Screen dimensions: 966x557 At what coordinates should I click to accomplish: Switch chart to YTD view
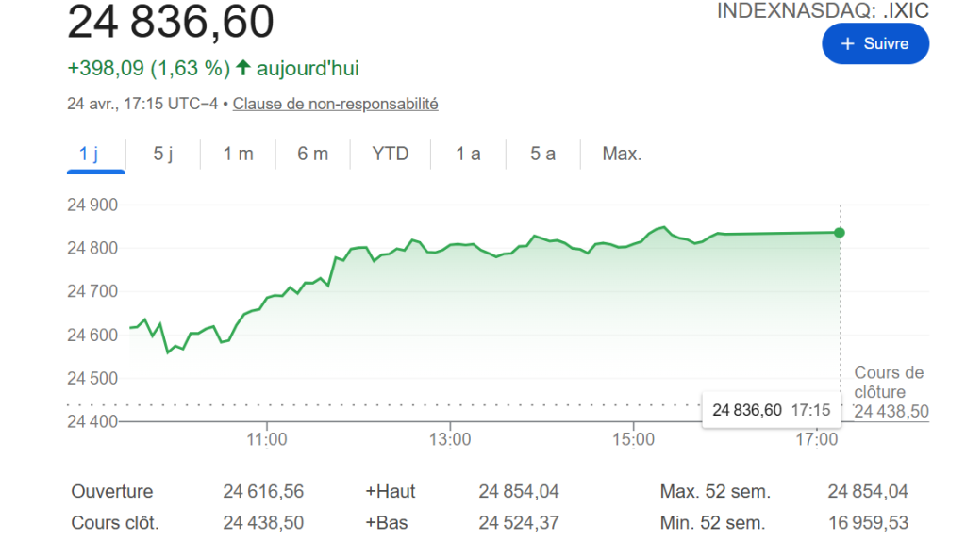pyautogui.click(x=391, y=154)
